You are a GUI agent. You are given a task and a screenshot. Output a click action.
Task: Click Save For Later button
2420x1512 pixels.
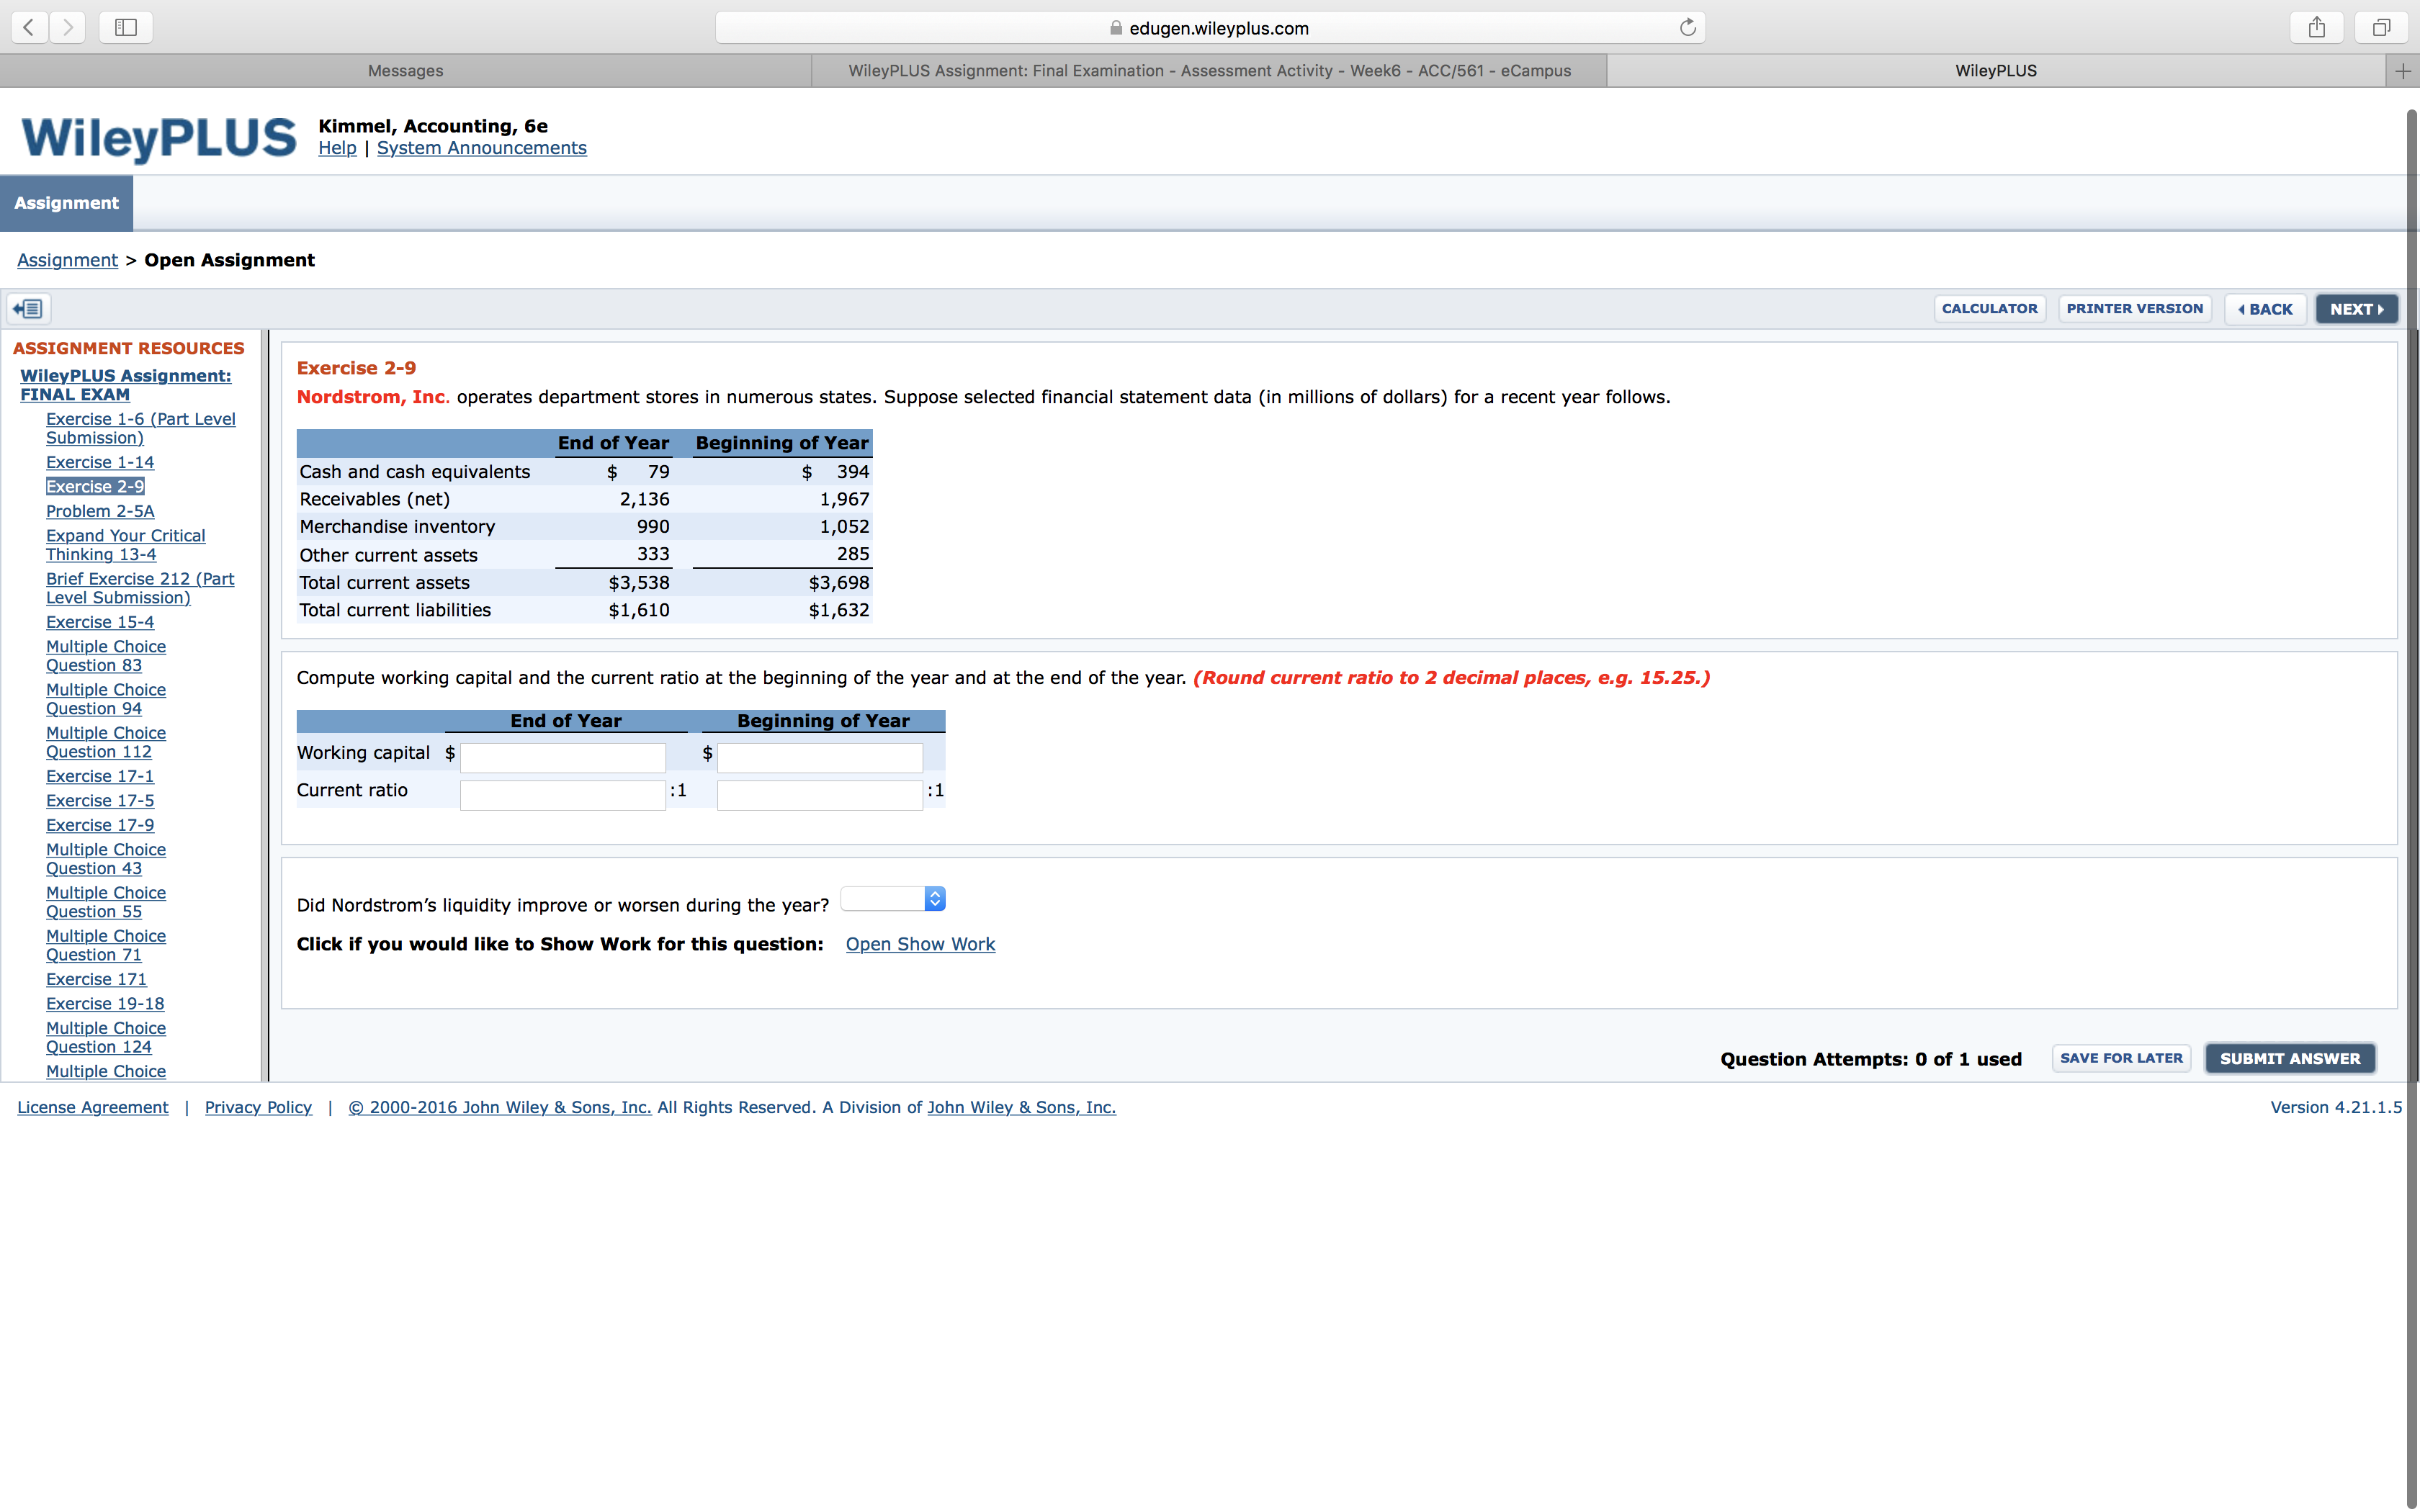(x=2121, y=1058)
